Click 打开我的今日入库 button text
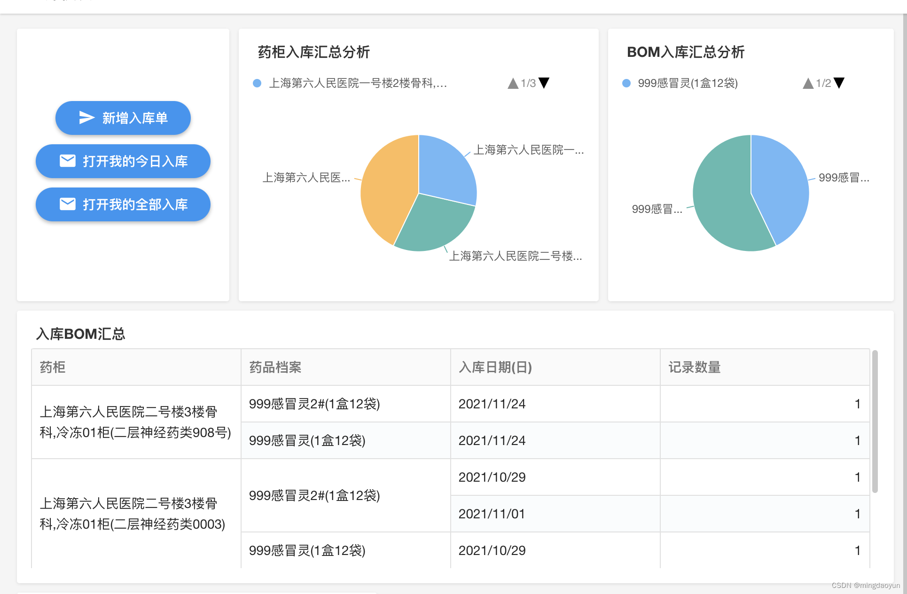This screenshot has width=907, height=594. [135, 161]
